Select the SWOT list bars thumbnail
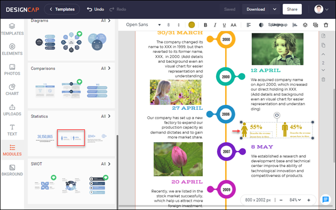This screenshot has height=210, width=336. [97, 185]
